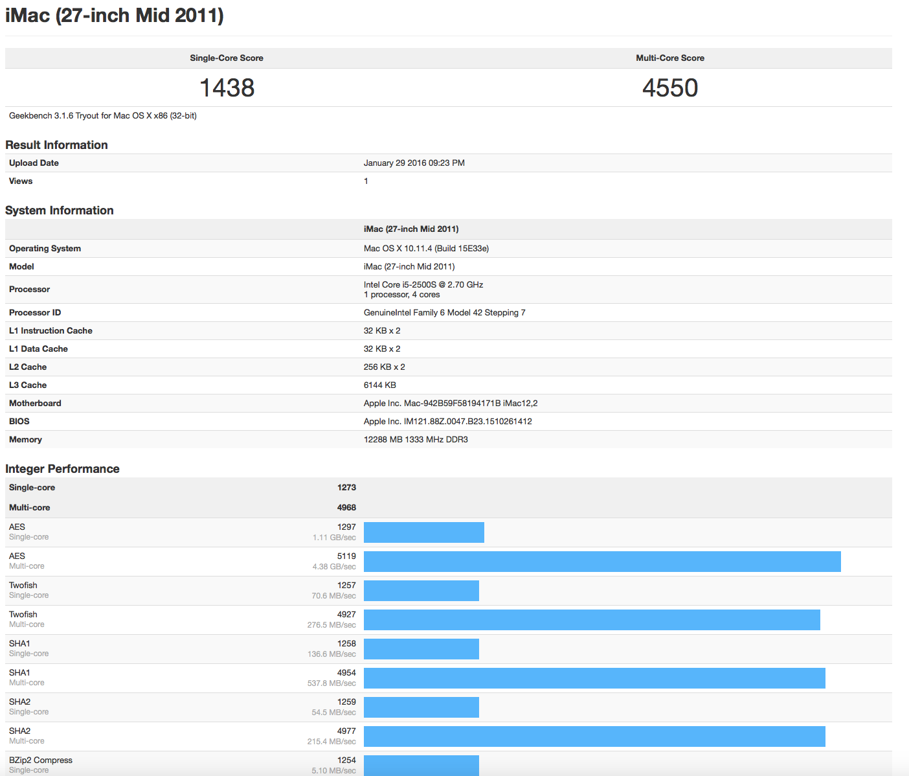This screenshot has height=776, width=909.
Task: Click the SHA1 Multi-core score bar
Action: pyautogui.click(x=594, y=678)
